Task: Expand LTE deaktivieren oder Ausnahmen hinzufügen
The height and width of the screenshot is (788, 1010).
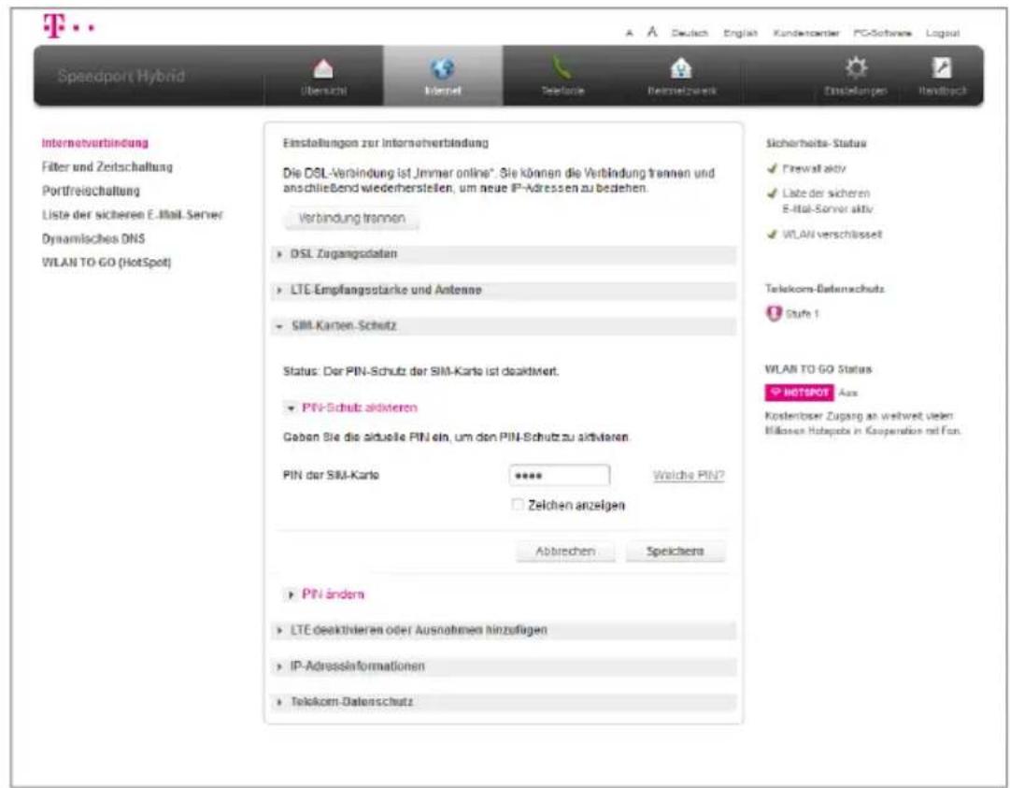Action: (x=504, y=629)
